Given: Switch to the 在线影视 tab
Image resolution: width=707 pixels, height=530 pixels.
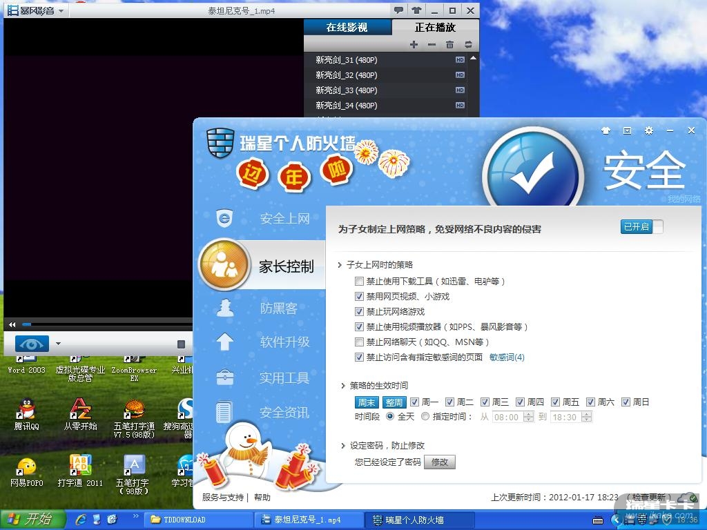Looking at the screenshot, I should pyautogui.click(x=348, y=28).
